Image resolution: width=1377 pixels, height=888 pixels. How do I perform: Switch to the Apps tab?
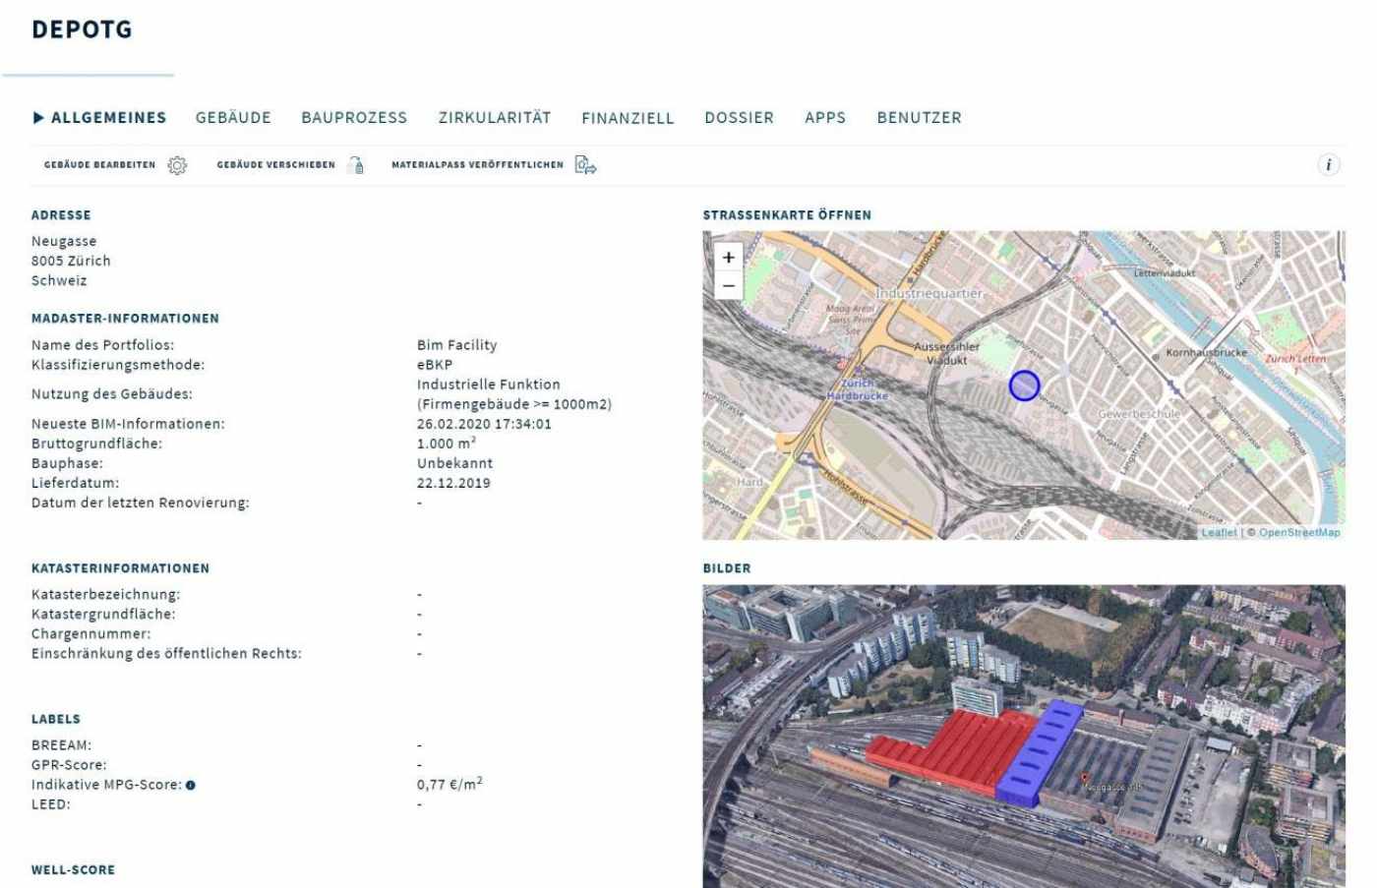(824, 118)
